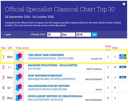
Task: Open The Great War Symphony album artwork
Action: (x=19, y=57)
